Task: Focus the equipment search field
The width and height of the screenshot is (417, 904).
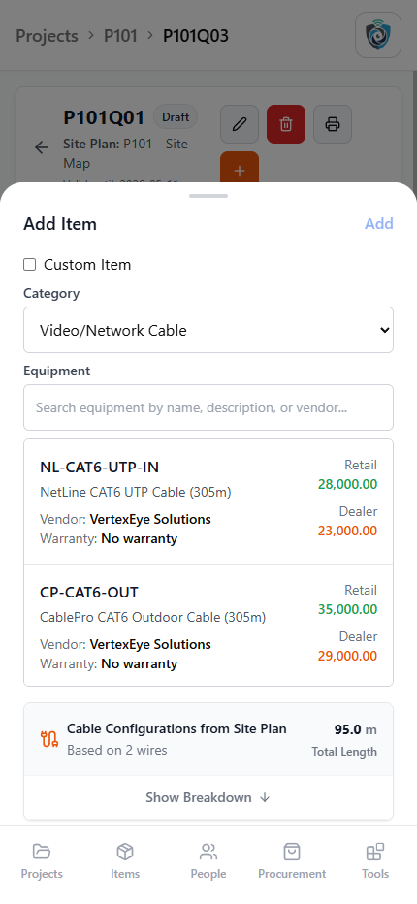Action: (x=208, y=407)
